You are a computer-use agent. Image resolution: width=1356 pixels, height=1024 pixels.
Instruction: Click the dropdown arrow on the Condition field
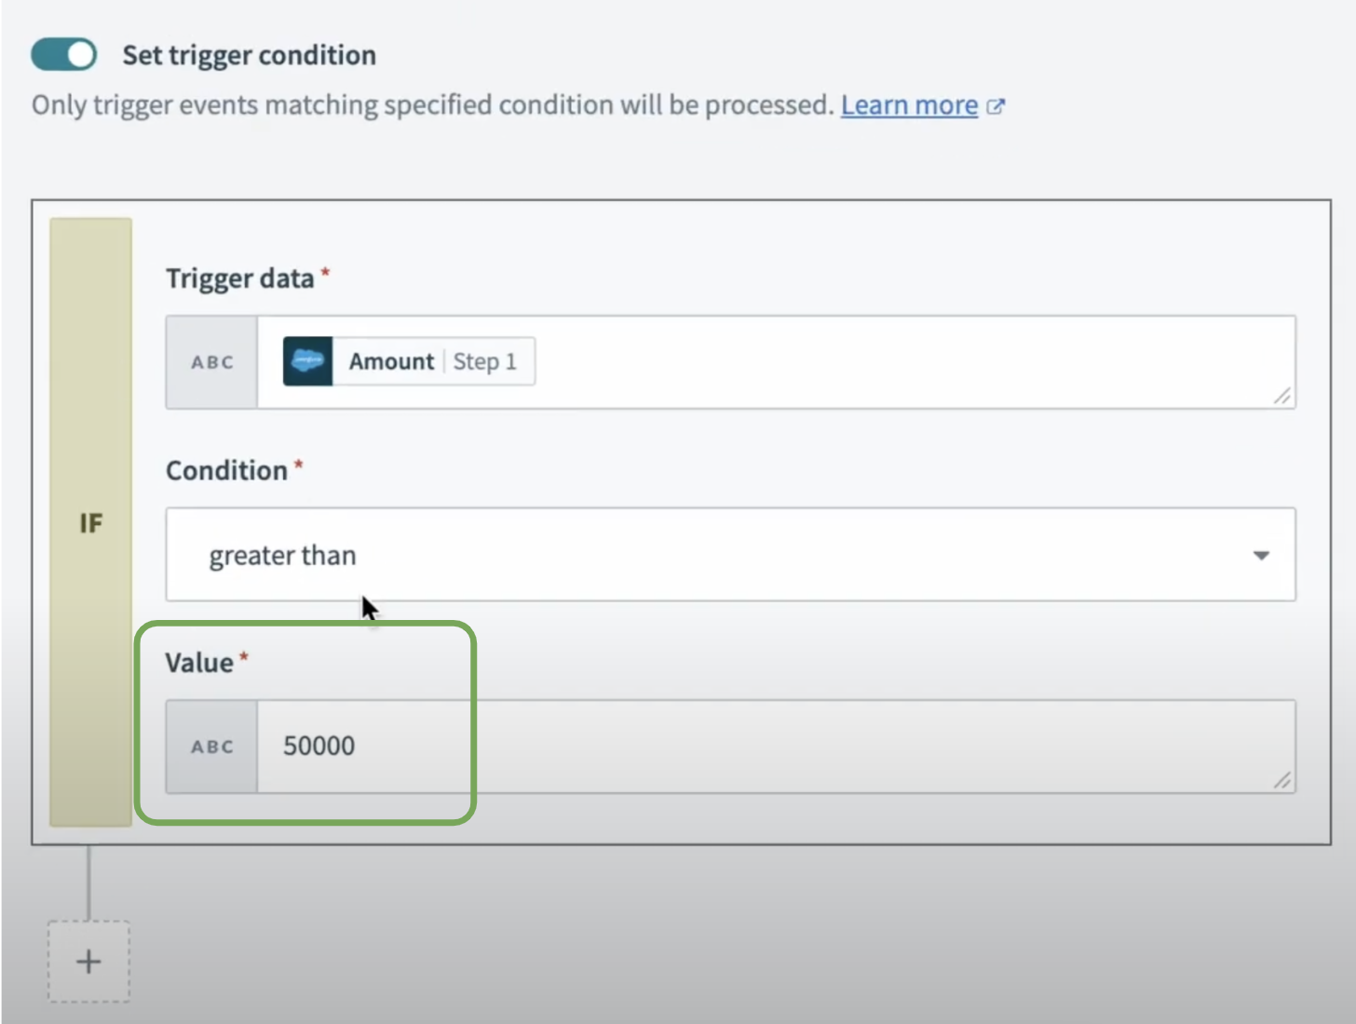tap(1261, 555)
